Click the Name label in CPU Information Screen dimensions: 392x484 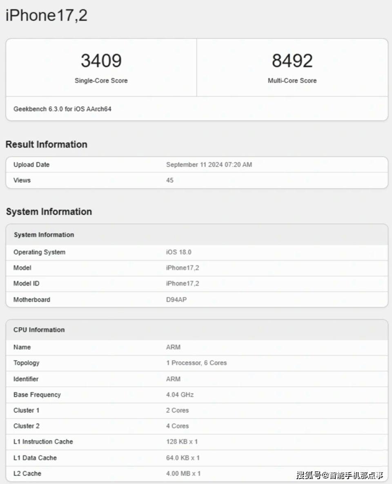(x=22, y=347)
